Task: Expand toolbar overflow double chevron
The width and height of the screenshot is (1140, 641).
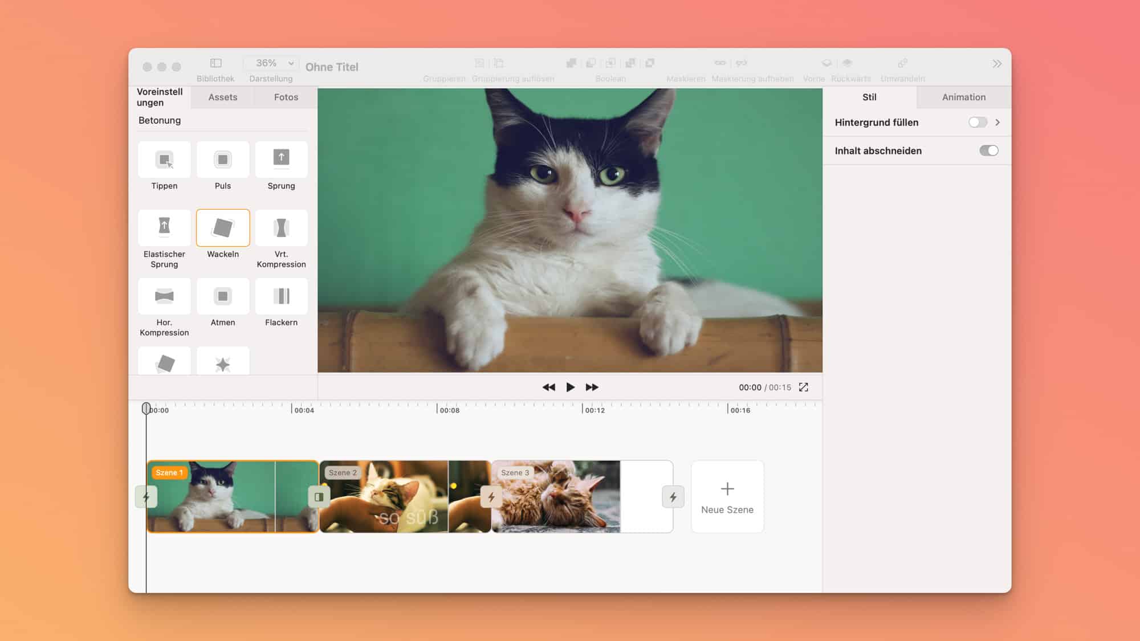Action: [996, 64]
